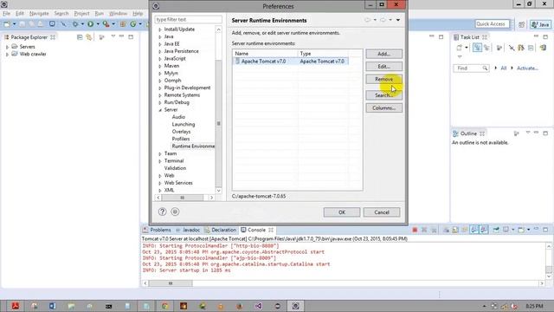Collapse All in Package Explorer

coord(80,37)
